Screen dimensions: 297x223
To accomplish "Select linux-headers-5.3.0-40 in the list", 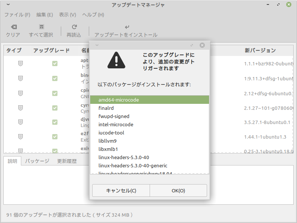I will (x=150, y=157).
